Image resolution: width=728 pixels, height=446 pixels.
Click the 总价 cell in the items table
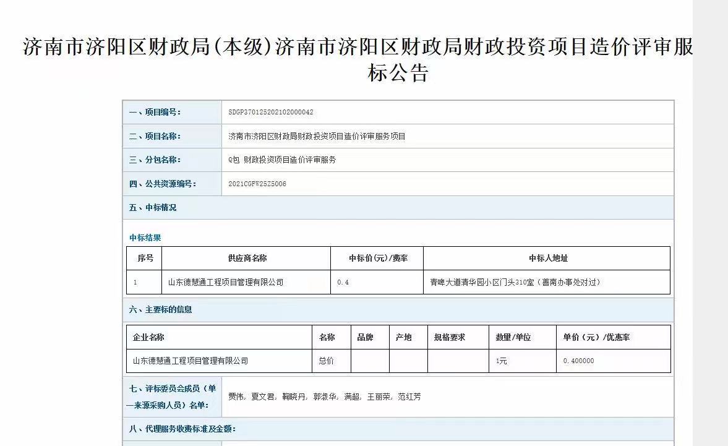tap(326, 361)
